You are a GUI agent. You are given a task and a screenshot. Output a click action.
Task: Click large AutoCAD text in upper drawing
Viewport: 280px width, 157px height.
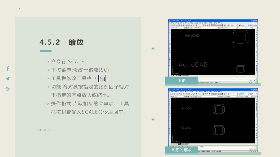(193, 65)
